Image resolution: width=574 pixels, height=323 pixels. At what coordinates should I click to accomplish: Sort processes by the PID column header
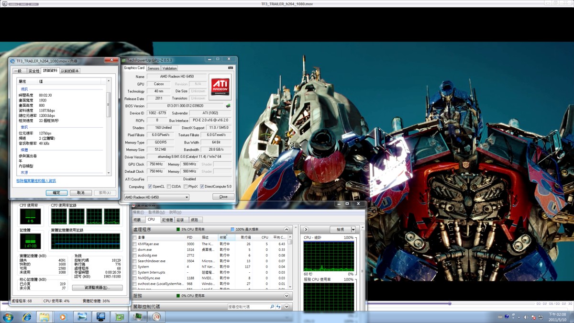click(x=192, y=237)
